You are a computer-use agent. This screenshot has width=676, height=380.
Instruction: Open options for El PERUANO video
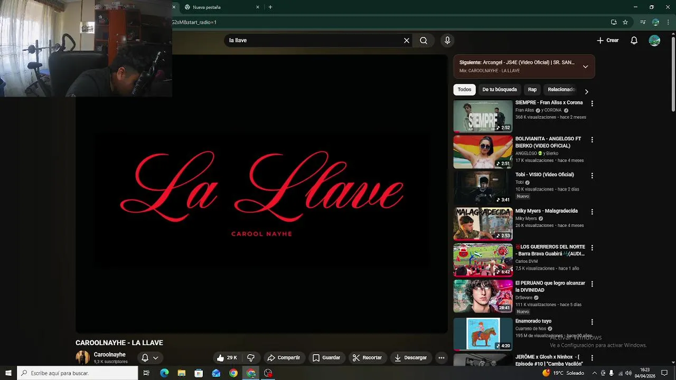tap(592, 284)
